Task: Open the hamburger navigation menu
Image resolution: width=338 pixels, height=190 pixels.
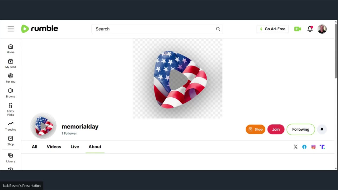Action: click(11, 29)
